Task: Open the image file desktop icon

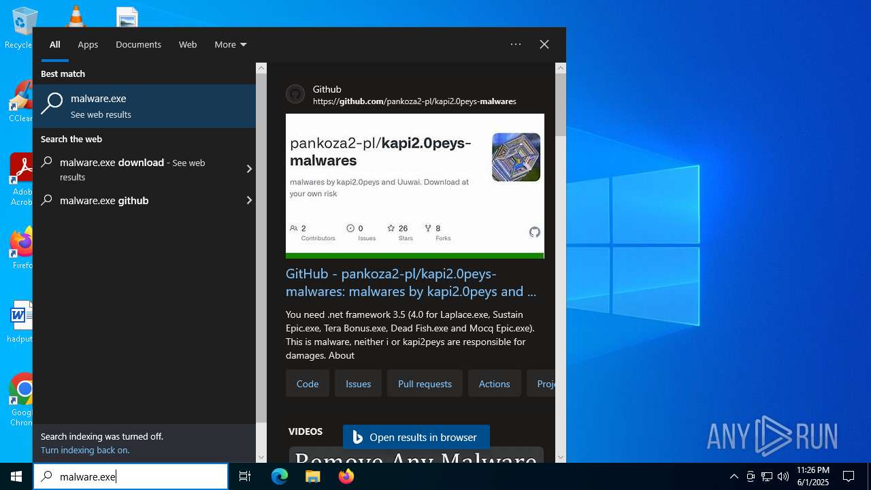Action: 127,17
